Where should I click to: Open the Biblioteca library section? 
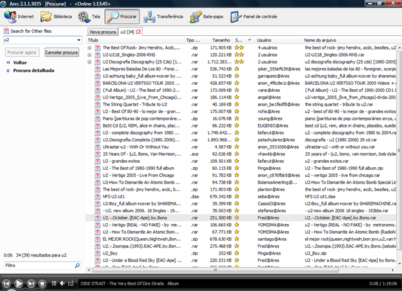(56, 17)
